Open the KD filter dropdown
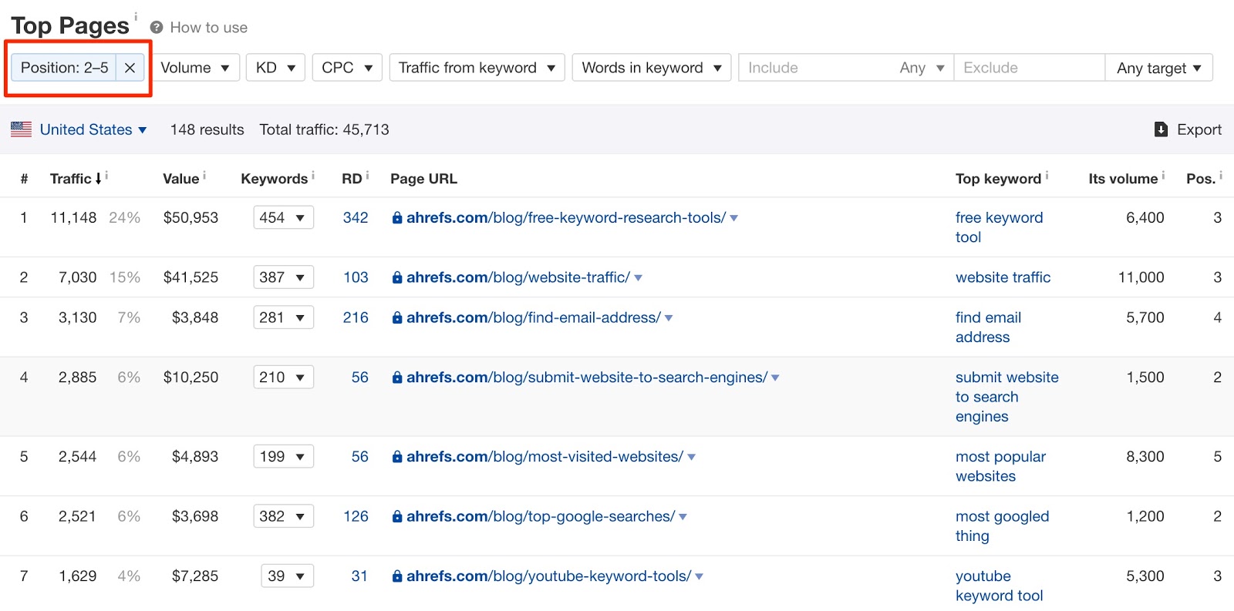Viewport: 1234px width, 611px height. pyautogui.click(x=275, y=68)
